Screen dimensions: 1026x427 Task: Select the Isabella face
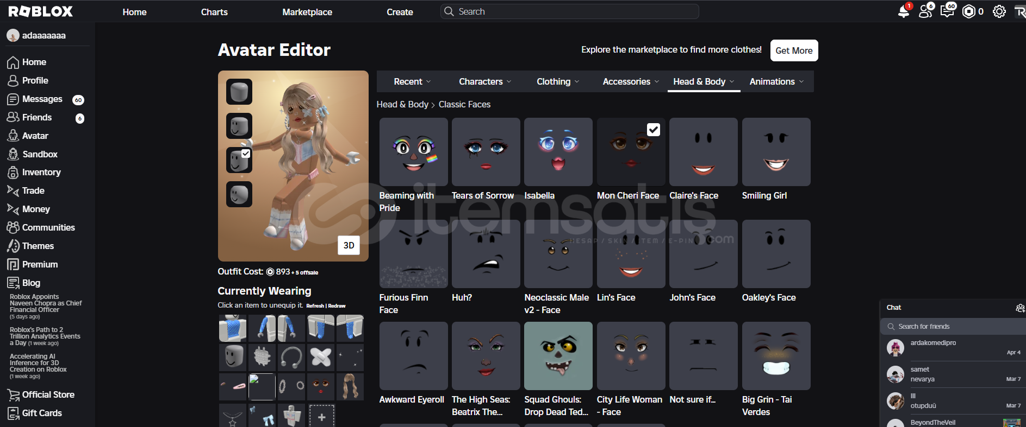[x=558, y=152]
